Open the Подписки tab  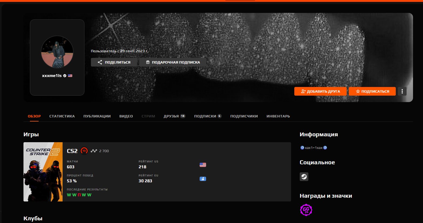(208, 116)
